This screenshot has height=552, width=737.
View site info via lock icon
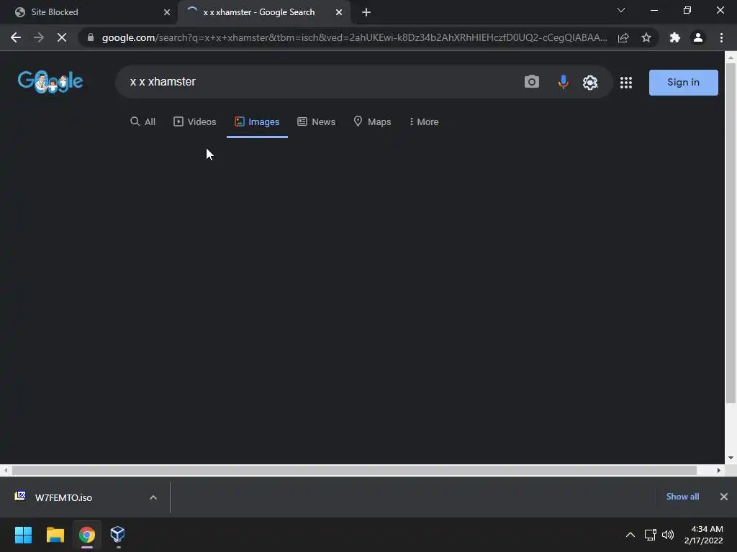[x=90, y=37]
